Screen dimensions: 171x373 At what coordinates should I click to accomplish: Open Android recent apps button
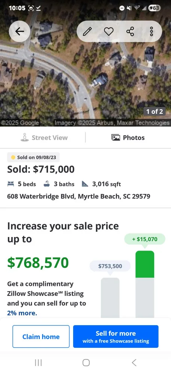38,362
